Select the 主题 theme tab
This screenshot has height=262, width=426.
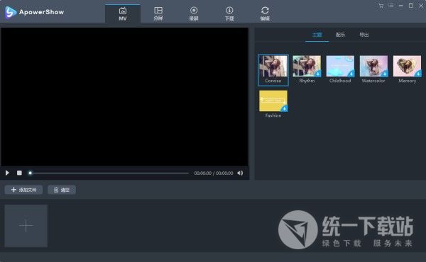point(317,35)
